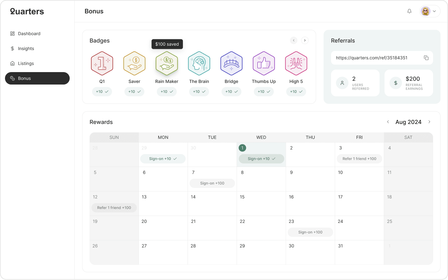The image size is (448, 280).
Task: Click the High 5 badge icon
Action: pos(296,63)
